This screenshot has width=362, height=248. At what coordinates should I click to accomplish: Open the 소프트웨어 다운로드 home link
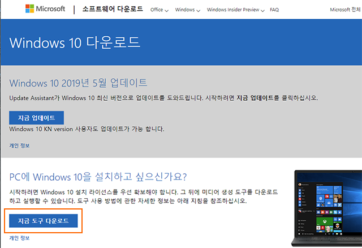[x=113, y=9]
